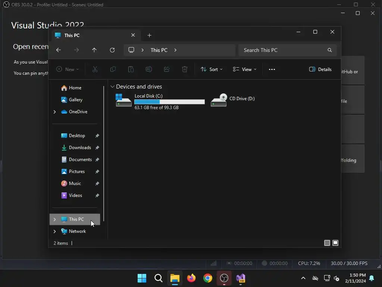
Task: Select the Local Disk (C:) drive
Action: (160, 101)
